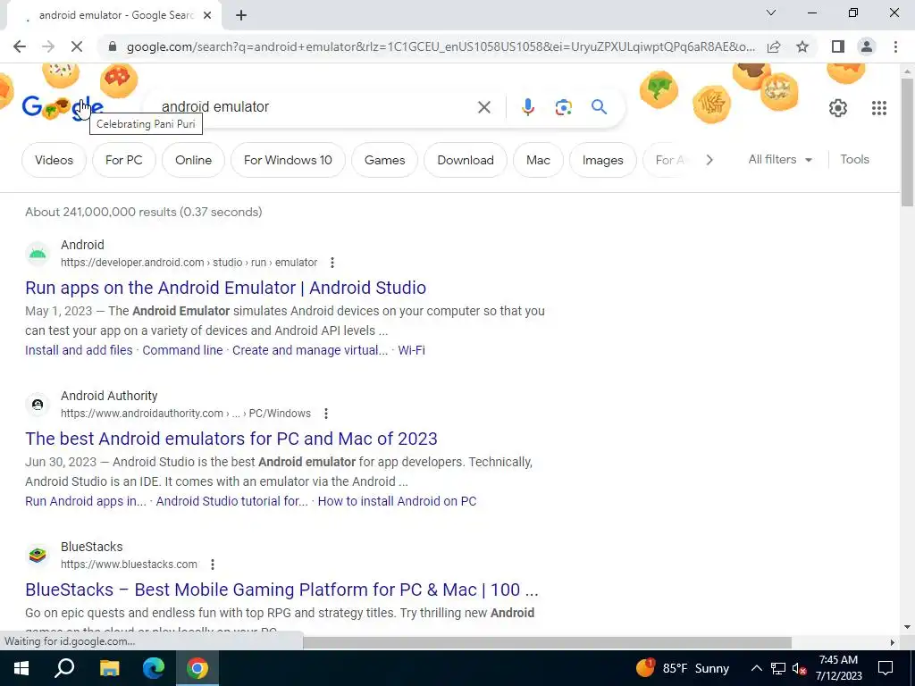Click the Chrome taskbar icon
The width and height of the screenshot is (915, 686).
point(197,668)
